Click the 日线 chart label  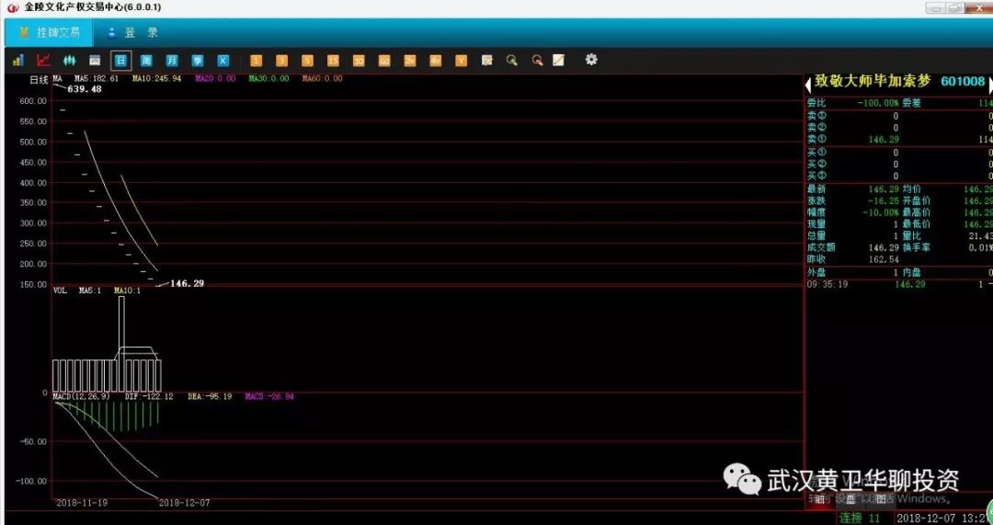[39, 79]
